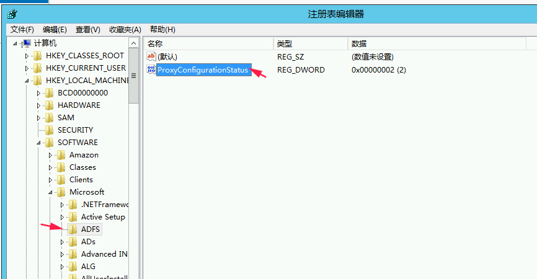Collapse HKEY_LOCAL_MACHINE node
The image size is (537, 279).
click(27, 81)
